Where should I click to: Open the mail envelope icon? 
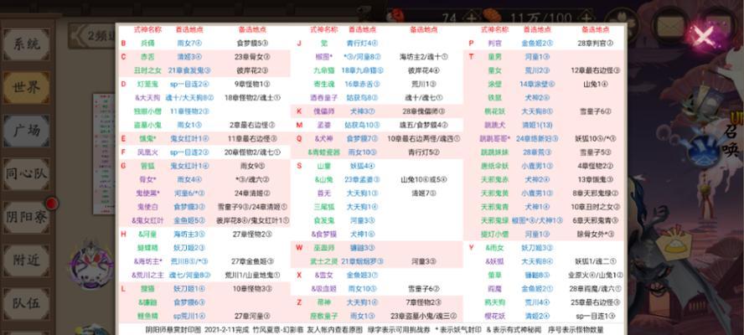pyautogui.click(x=669, y=25)
